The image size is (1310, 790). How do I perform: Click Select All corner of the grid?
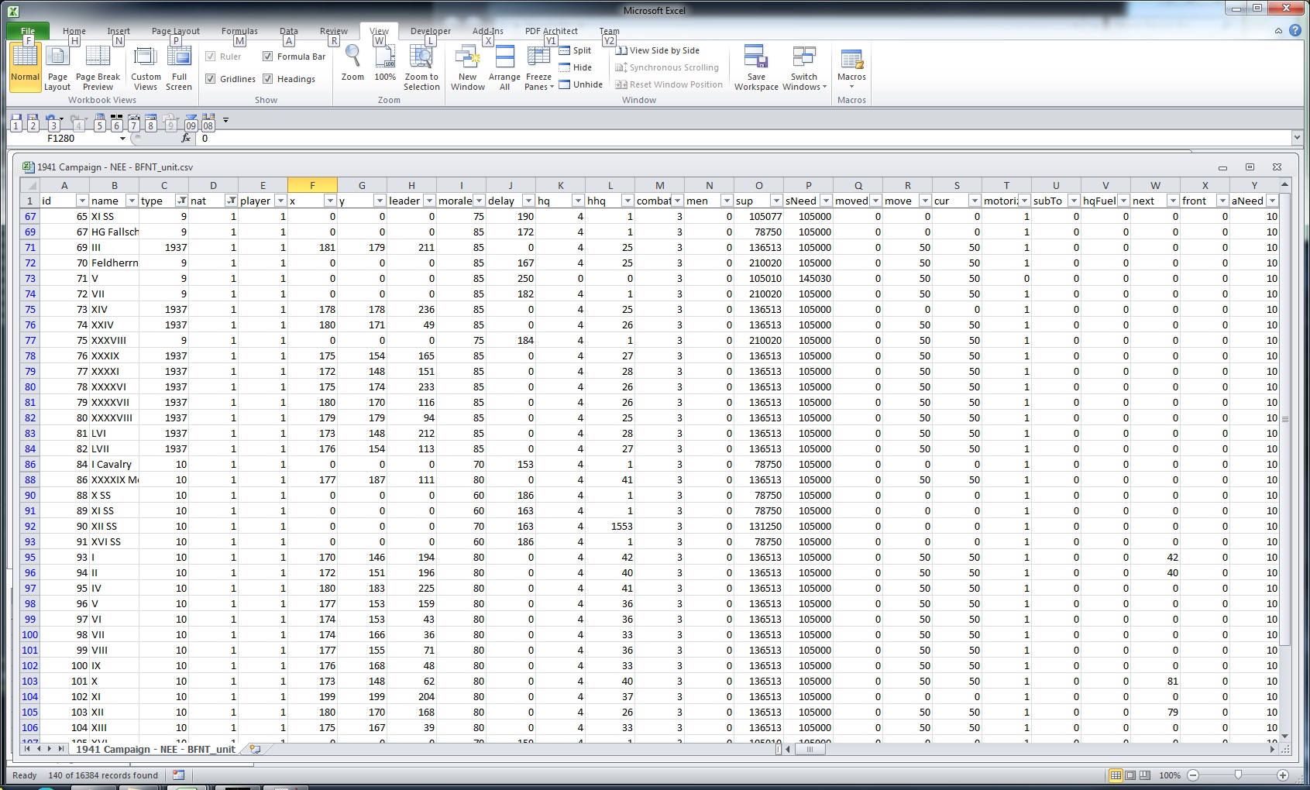[x=29, y=185]
